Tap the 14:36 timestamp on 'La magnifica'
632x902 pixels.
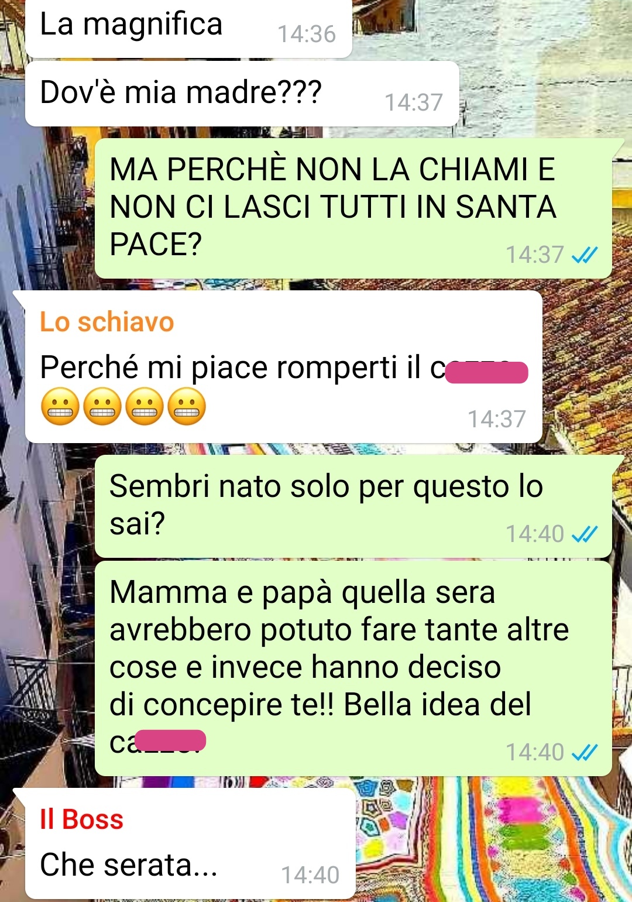click(307, 34)
